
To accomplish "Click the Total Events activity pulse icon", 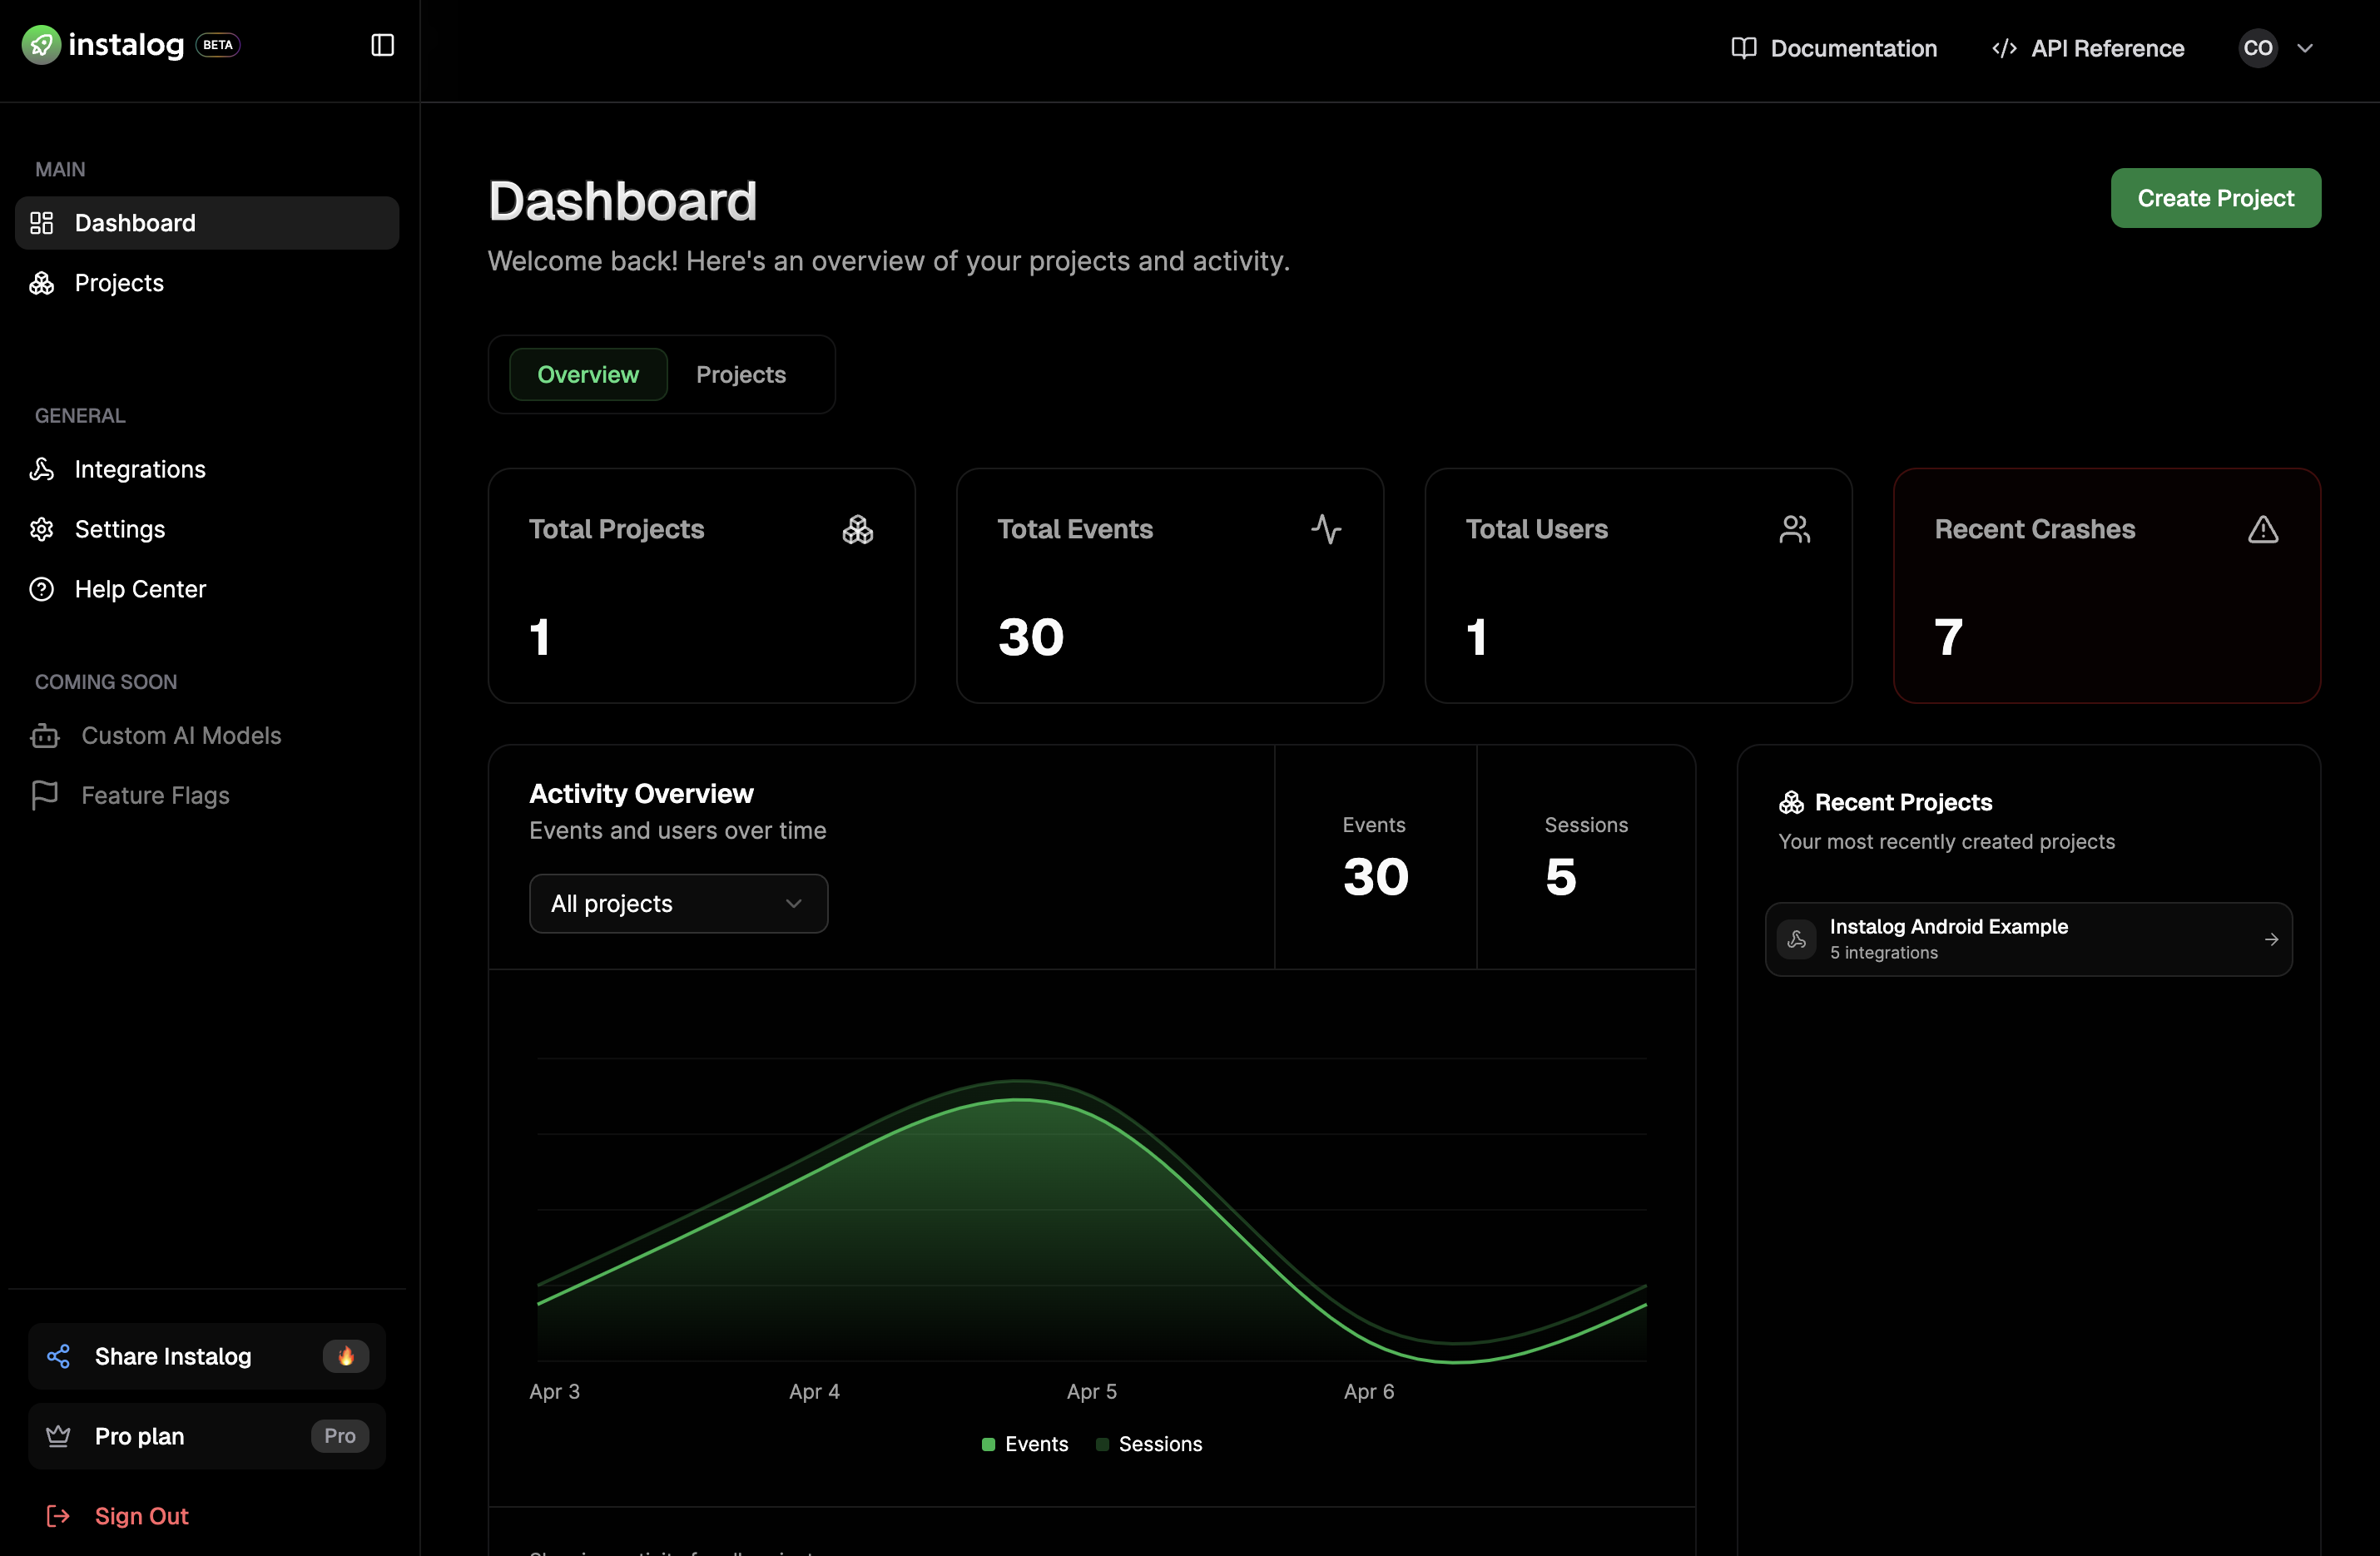I will [x=1326, y=529].
